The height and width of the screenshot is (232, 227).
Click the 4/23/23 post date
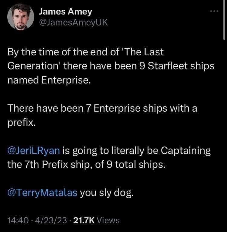(x=43, y=221)
